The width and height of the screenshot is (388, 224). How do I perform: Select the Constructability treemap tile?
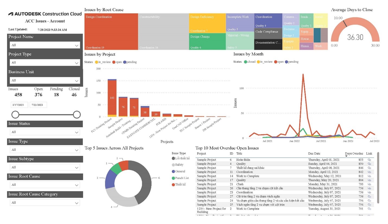pos(164,31)
